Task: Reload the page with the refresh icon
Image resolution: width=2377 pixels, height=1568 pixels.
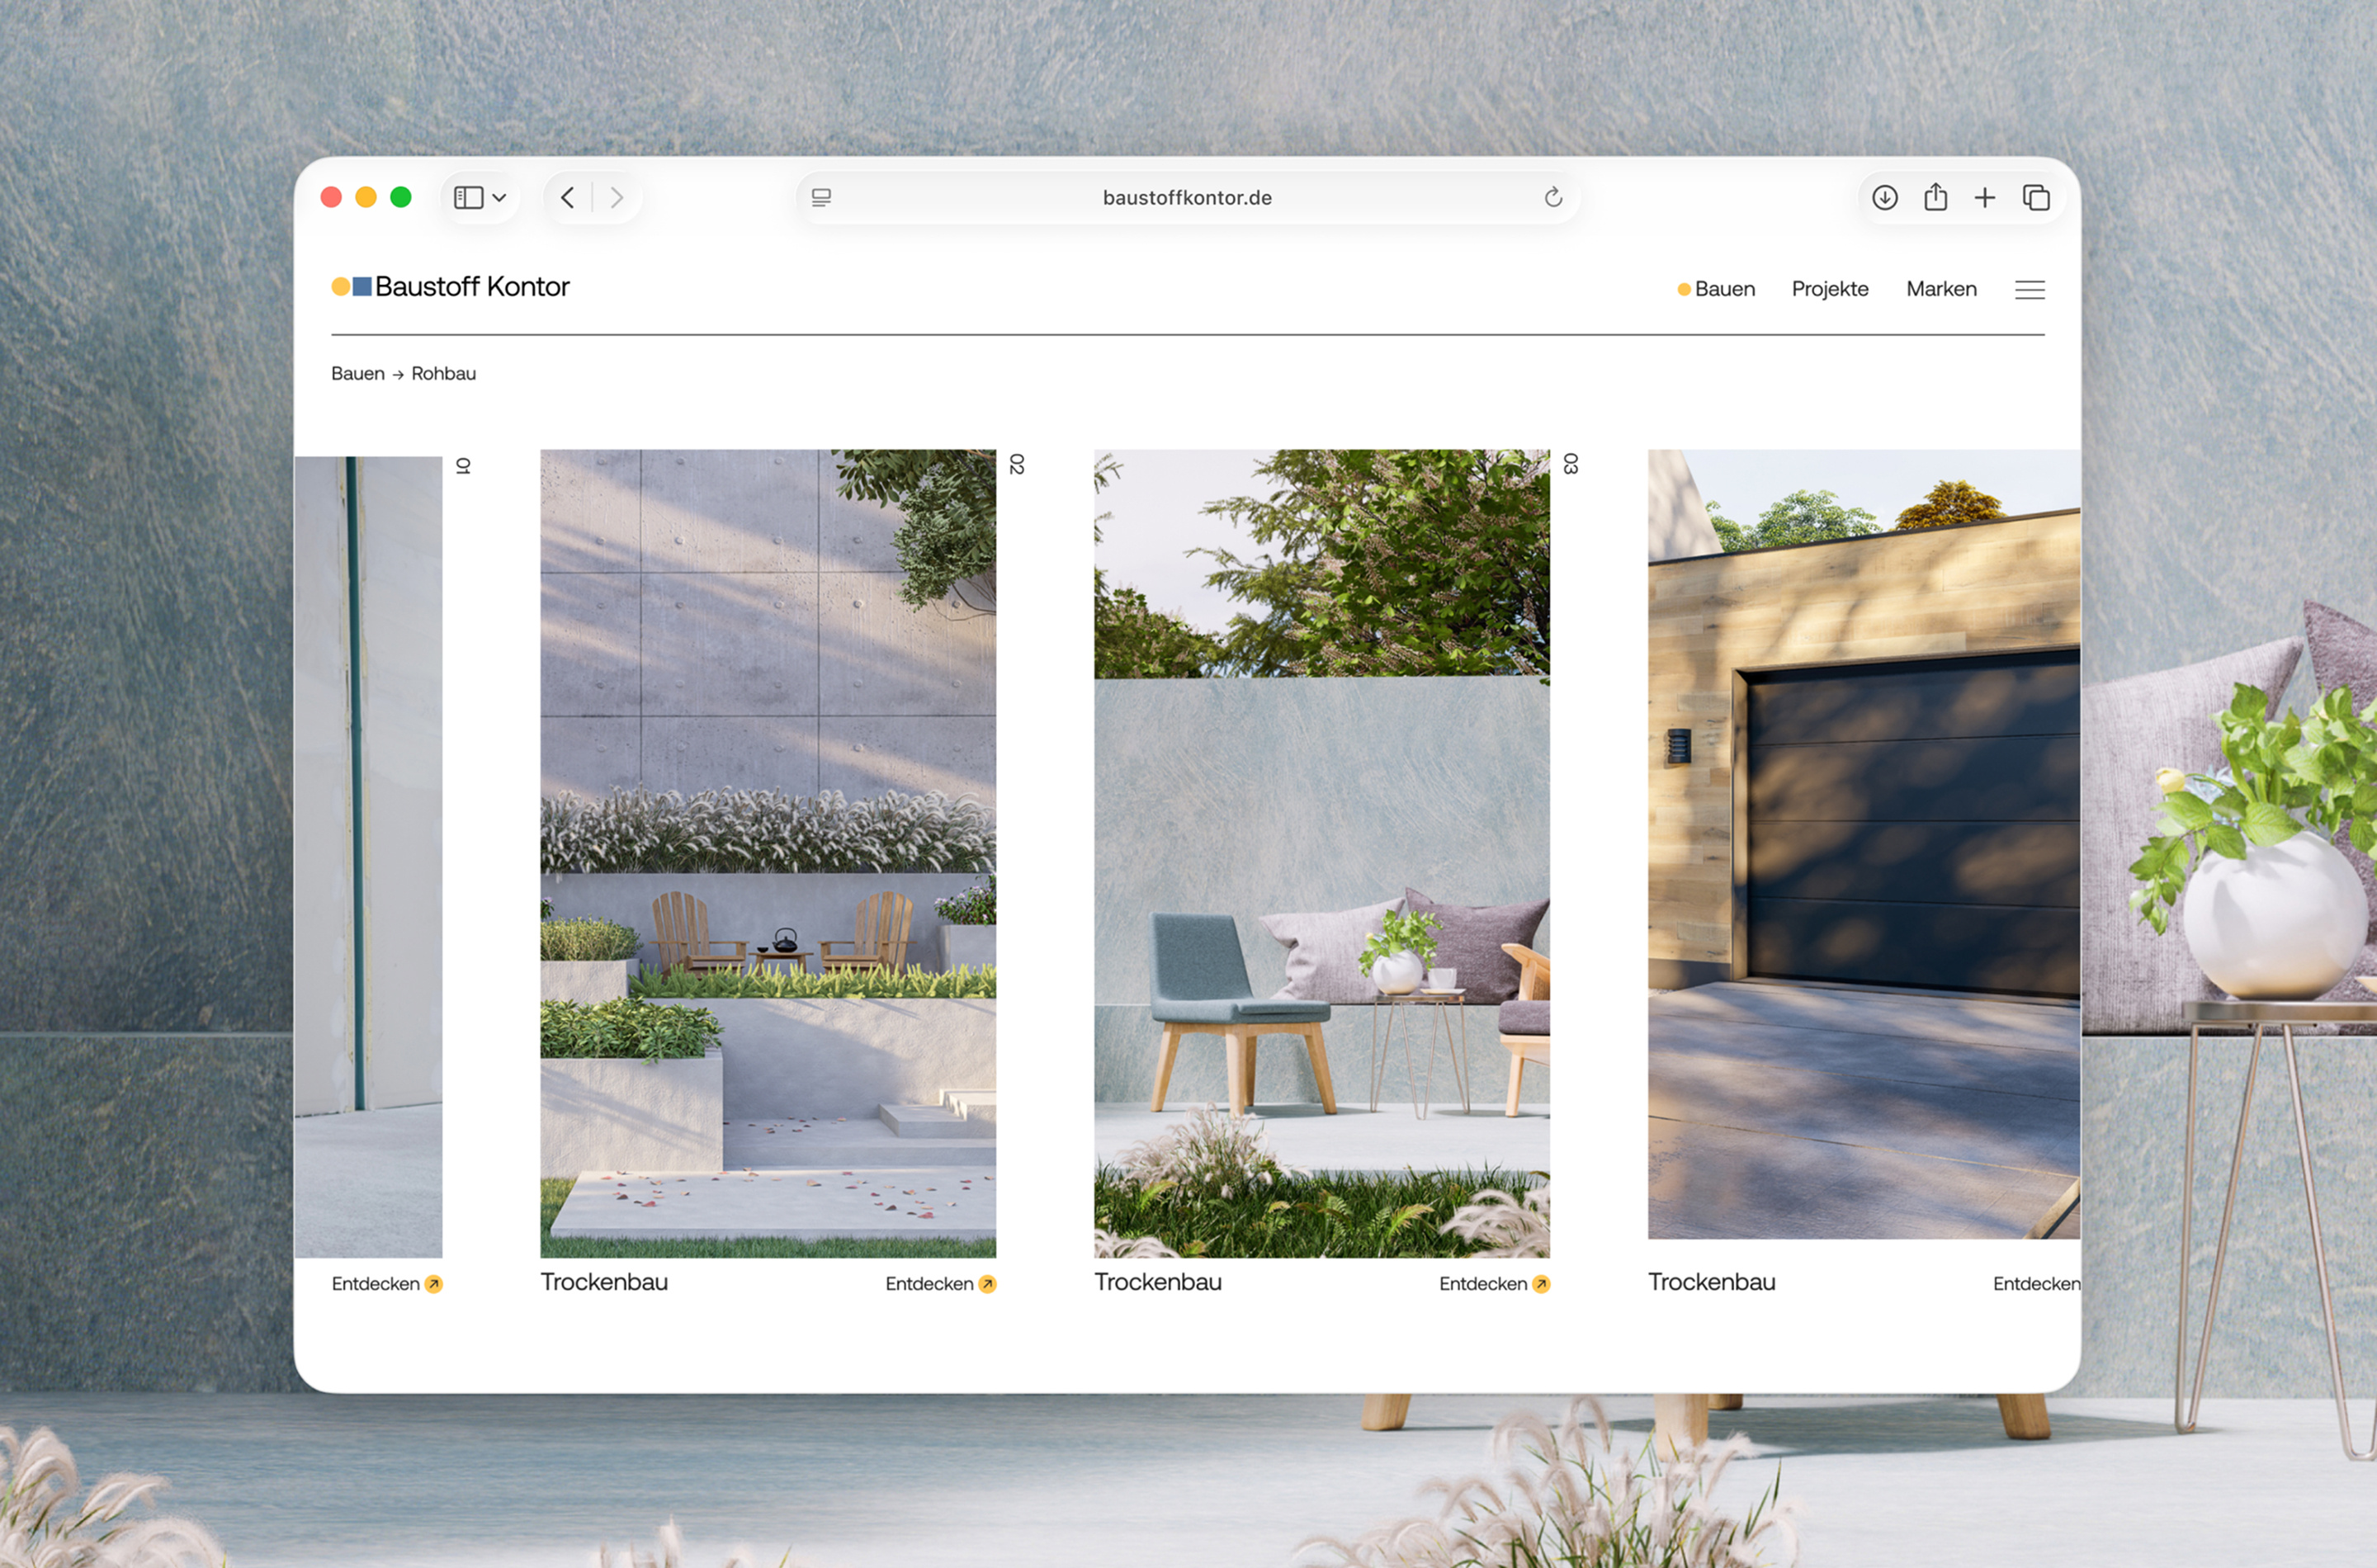Action: [x=1553, y=198]
